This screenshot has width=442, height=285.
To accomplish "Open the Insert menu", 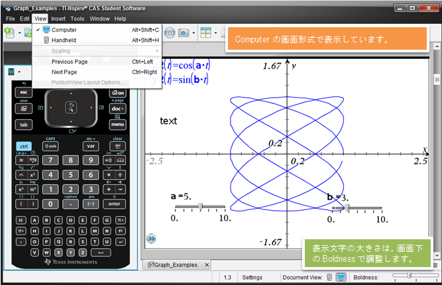I will pos(58,19).
